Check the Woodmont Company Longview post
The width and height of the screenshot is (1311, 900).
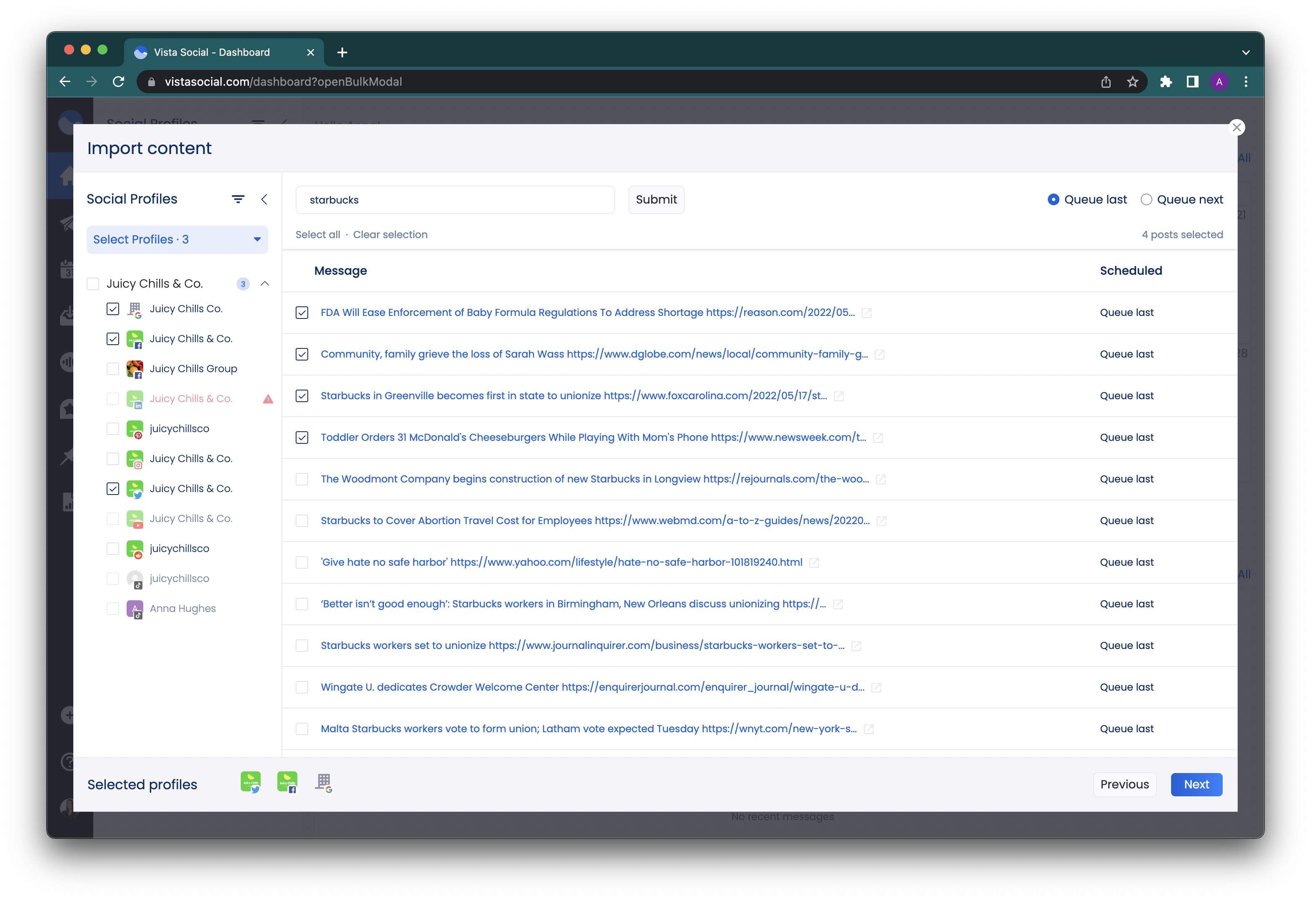302,480
